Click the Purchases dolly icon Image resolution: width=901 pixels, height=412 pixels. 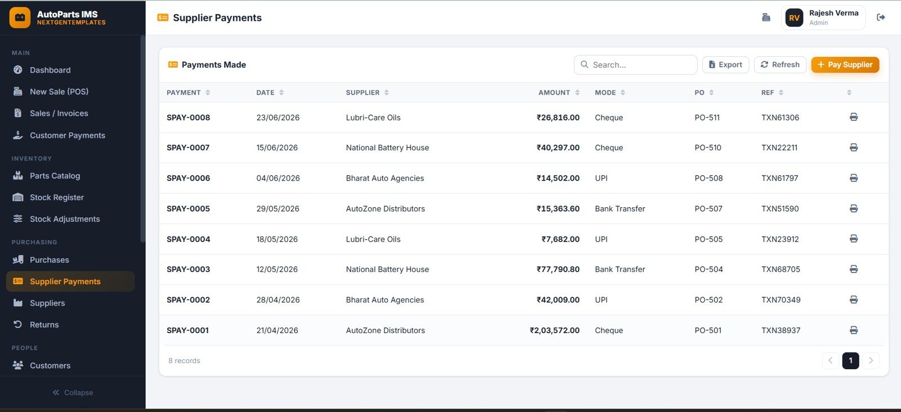coord(18,259)
